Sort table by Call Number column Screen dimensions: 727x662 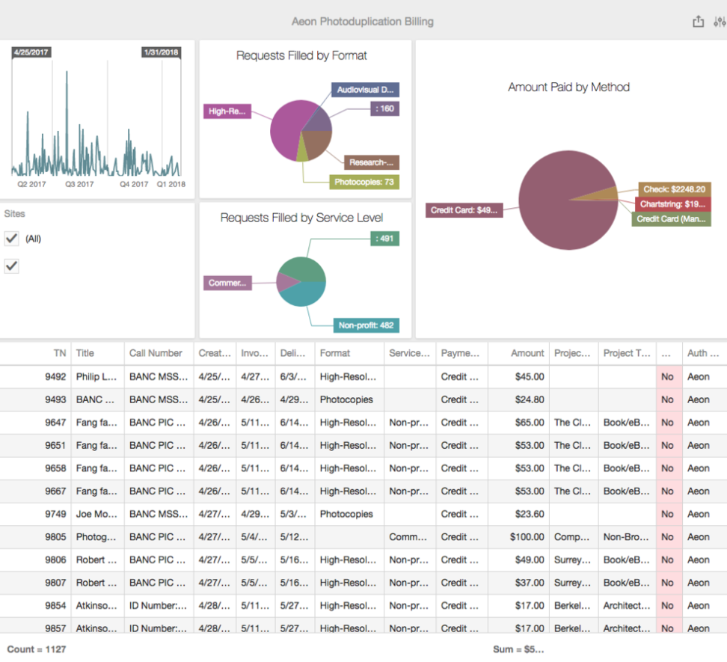156,353
